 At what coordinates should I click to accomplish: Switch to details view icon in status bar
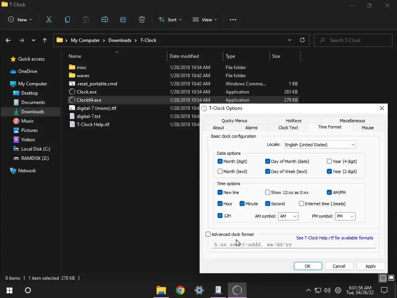tap(383, 278)
